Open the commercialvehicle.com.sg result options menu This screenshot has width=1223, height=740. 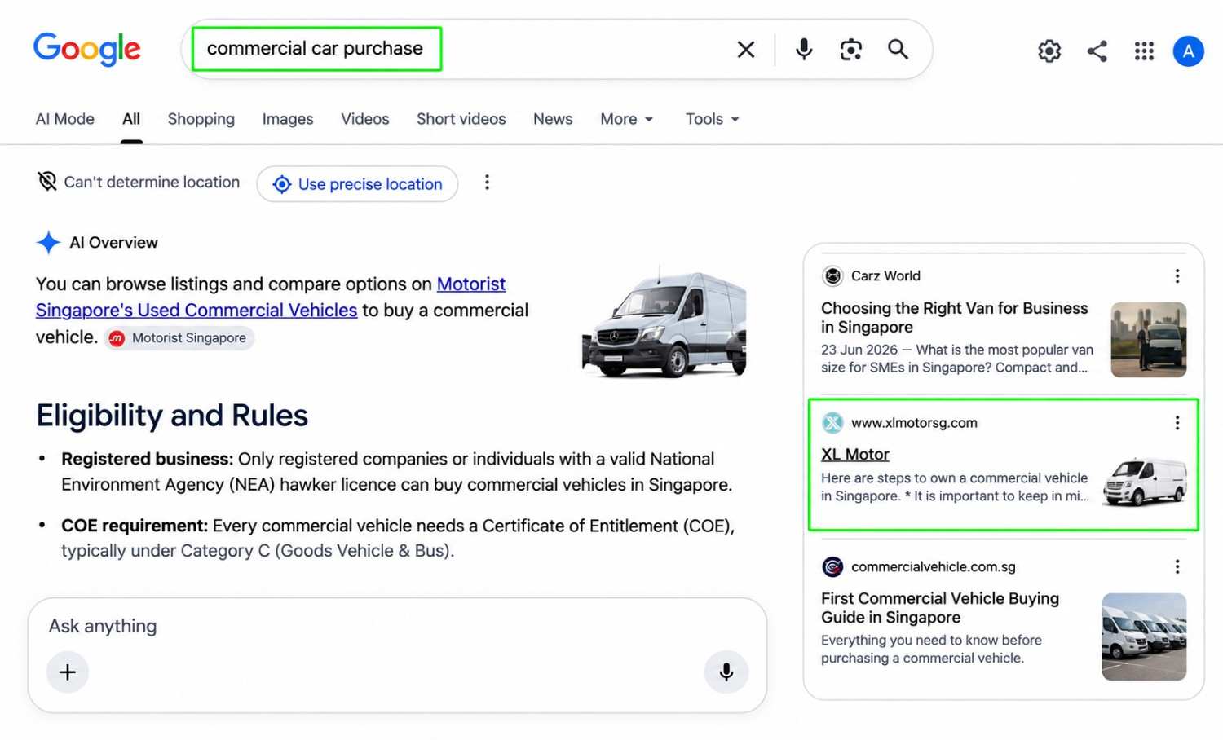1177,566
